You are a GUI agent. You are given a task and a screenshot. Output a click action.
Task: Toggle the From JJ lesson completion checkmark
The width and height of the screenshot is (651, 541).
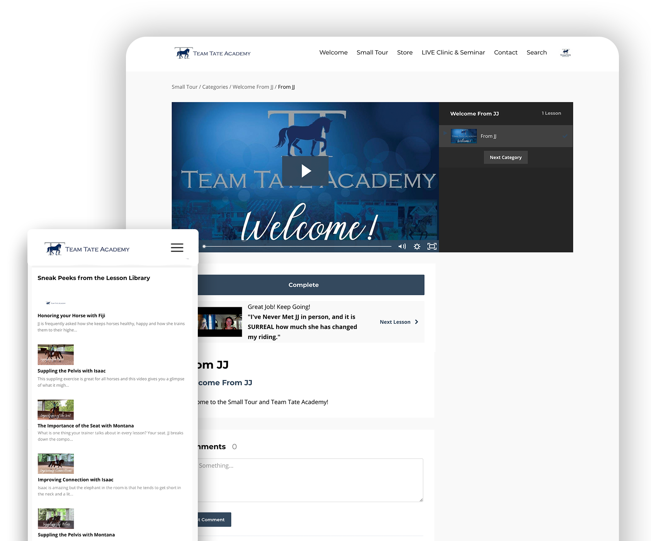[x=565, y=136]
